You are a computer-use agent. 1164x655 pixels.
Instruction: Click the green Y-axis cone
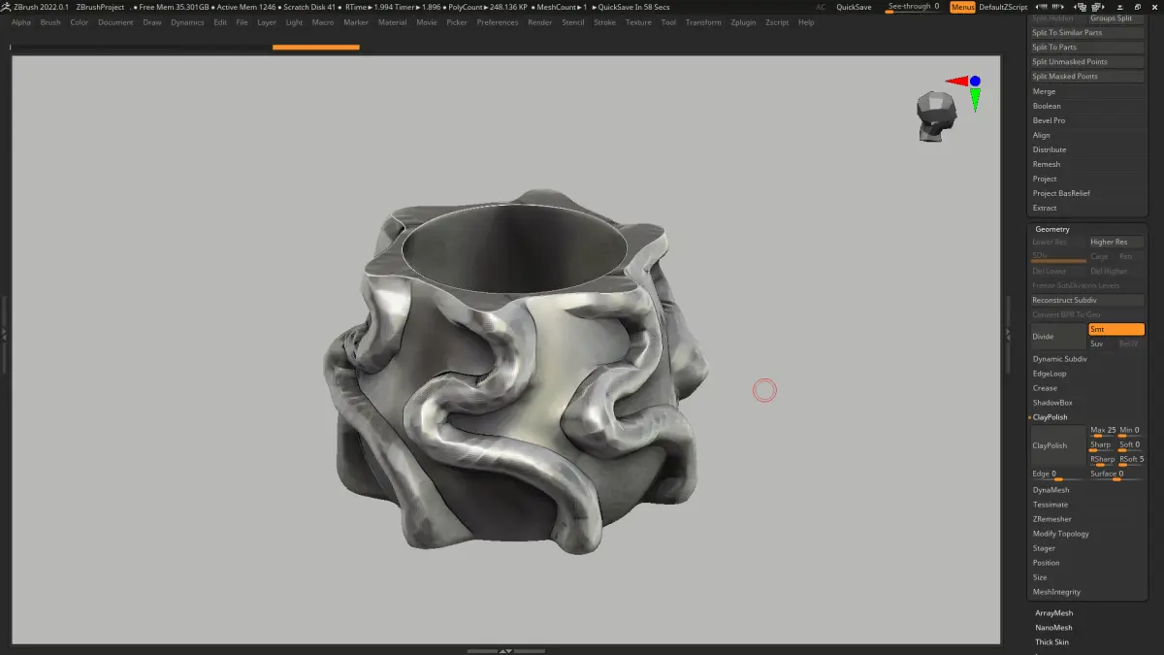(x=975, y=99)
